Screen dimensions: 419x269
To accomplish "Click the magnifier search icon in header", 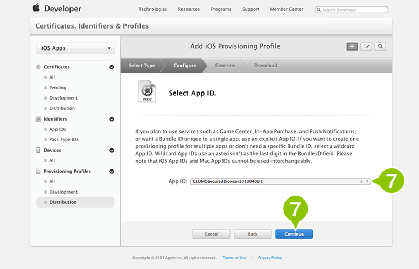I will (x=380, y=46).
